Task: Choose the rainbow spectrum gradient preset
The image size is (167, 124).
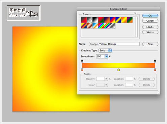Action: 101,25
